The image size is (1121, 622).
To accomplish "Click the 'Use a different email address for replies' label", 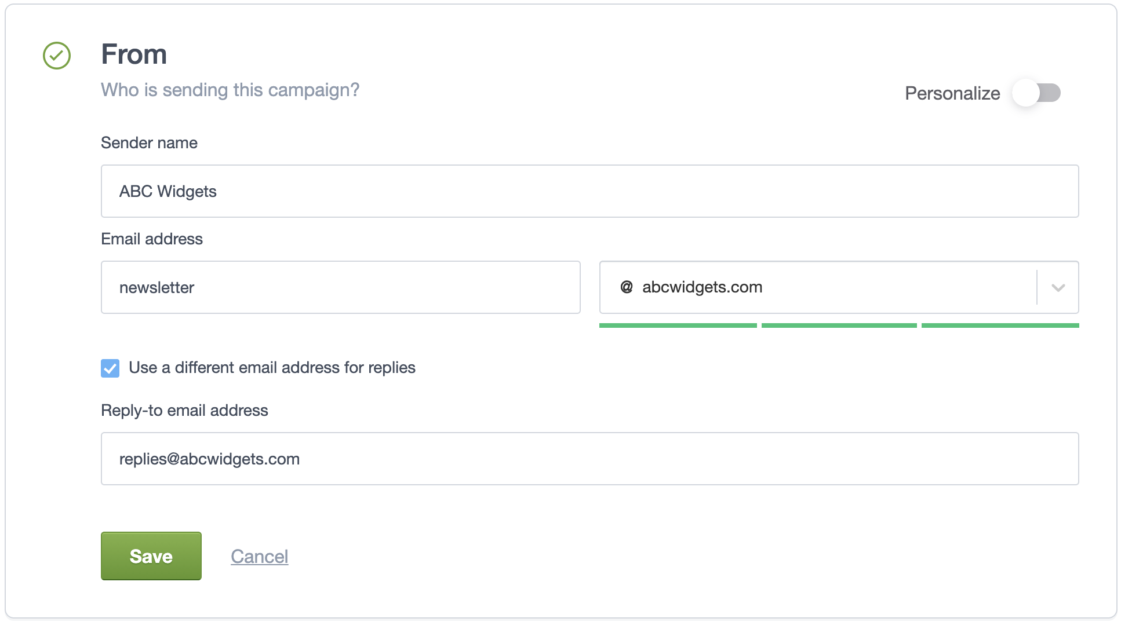I will (x=272, y=368).
